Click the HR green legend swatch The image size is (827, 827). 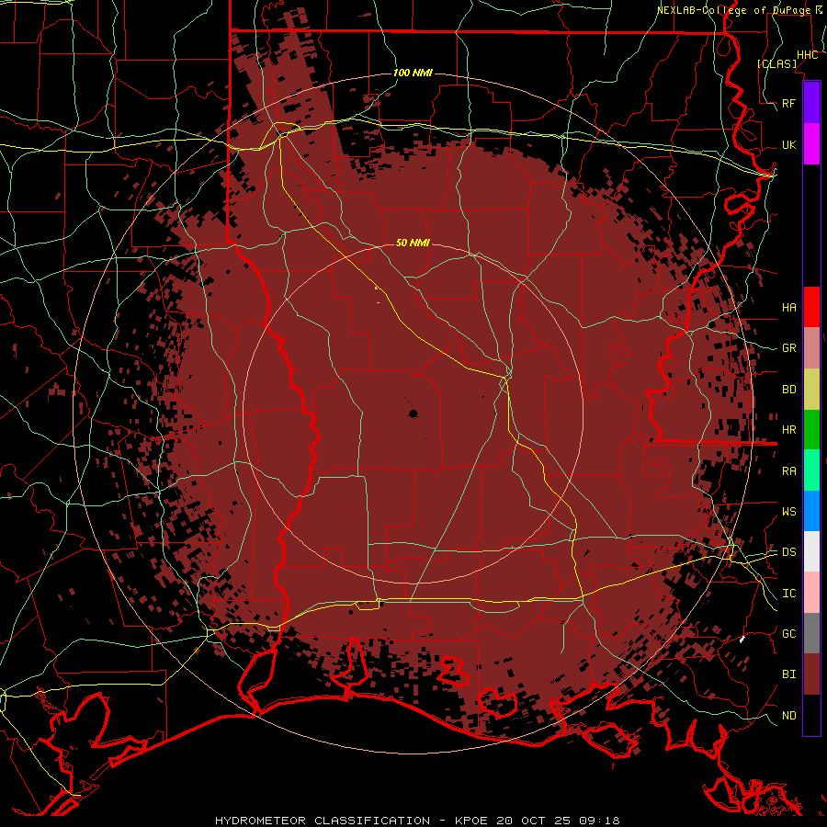pyautogui.click(x=811, y=430)
